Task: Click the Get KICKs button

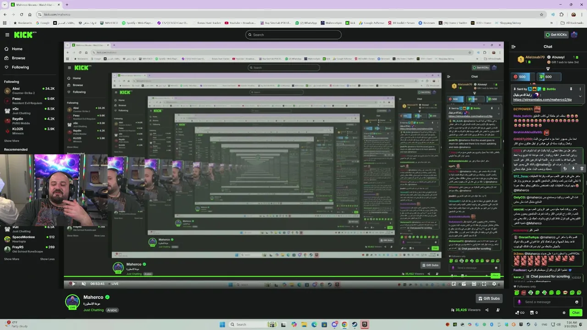Action: [556, 34]
